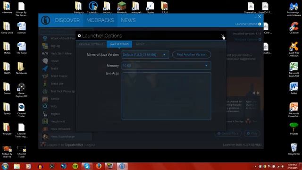
Task: Go to next news item arrow
Action: coord(258,93)
